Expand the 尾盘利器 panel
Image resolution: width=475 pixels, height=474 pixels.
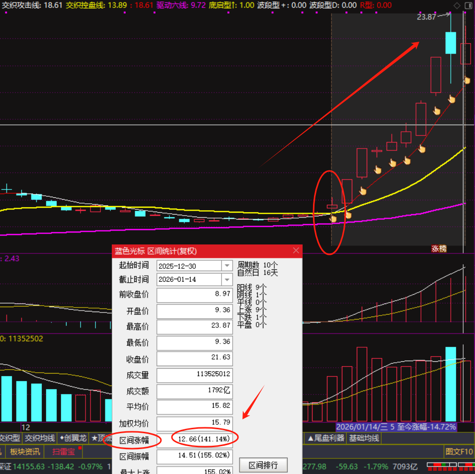328,438
